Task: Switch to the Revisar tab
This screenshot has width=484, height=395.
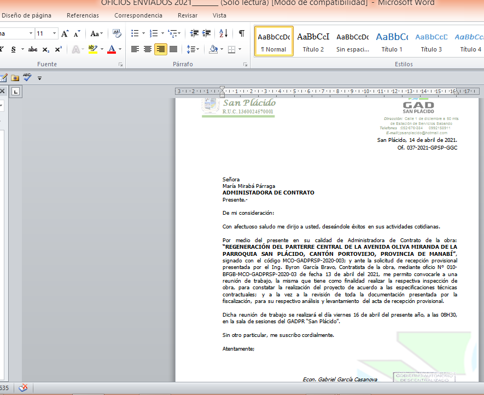Action: click(x=188, y=15)
